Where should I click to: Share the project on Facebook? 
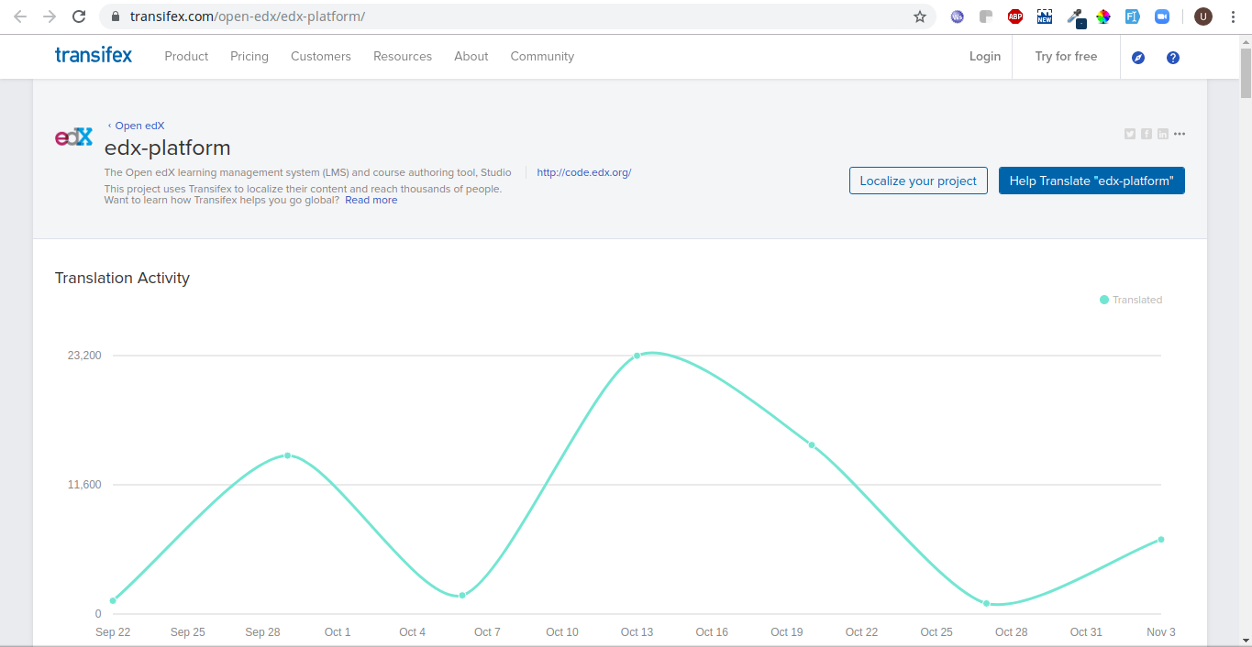point(1147,134)
